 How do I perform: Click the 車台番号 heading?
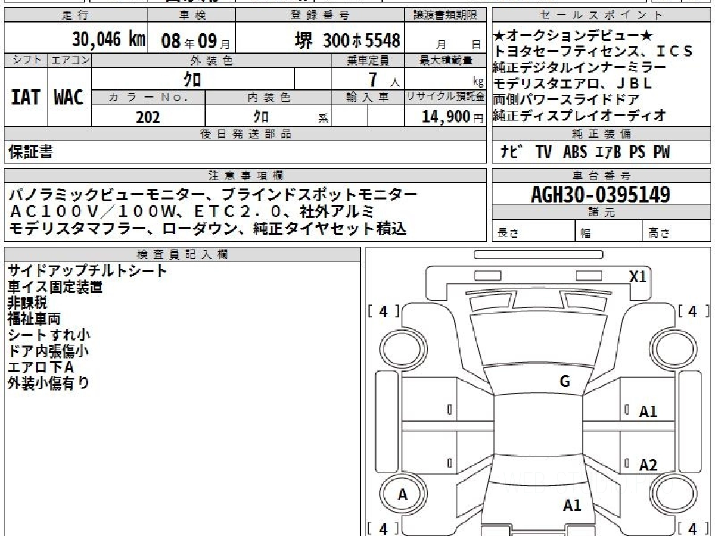601,176
